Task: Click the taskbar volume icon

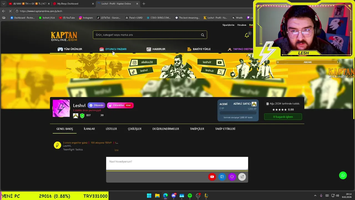Action: tap(338, 196)
